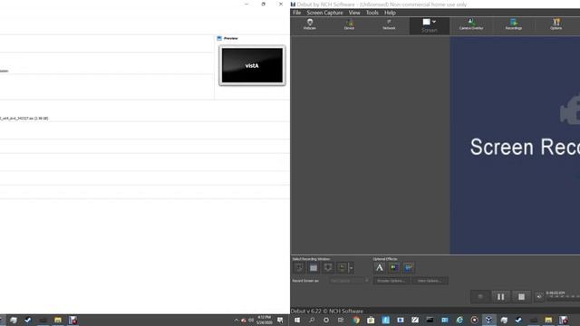Open the Screen Capture menu
The height and width of the screenshot is (326, 580).
(x=324, y=13)
